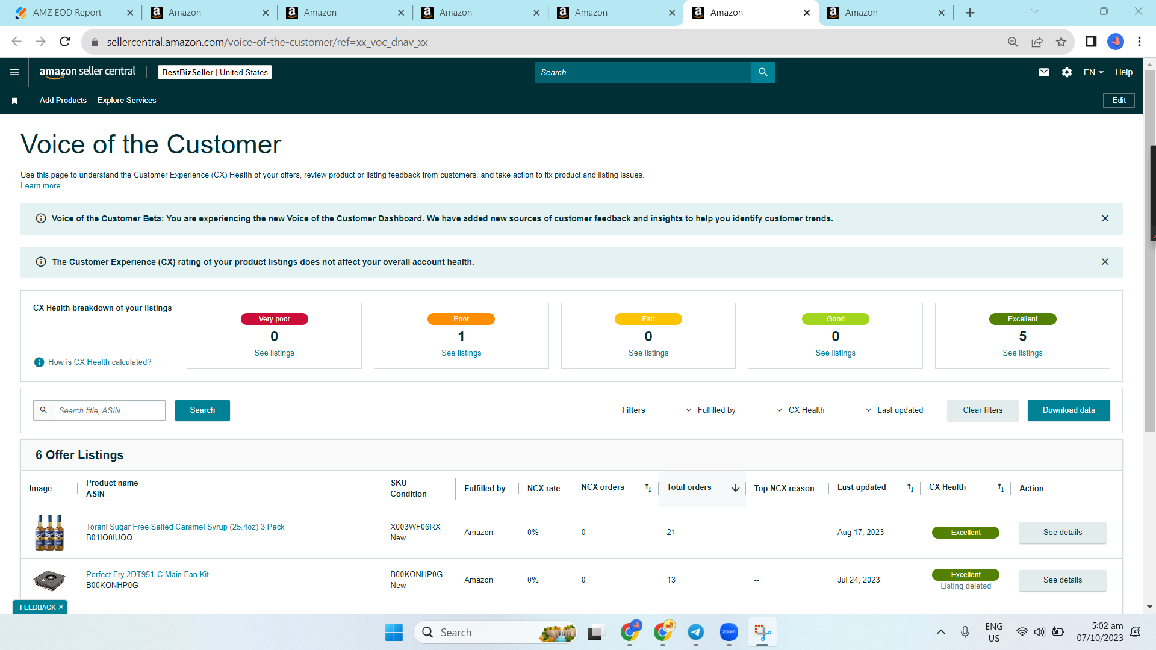
Task: Sort by Total orders down arrow
Action: pyautogui.click(x=735, y=488)
